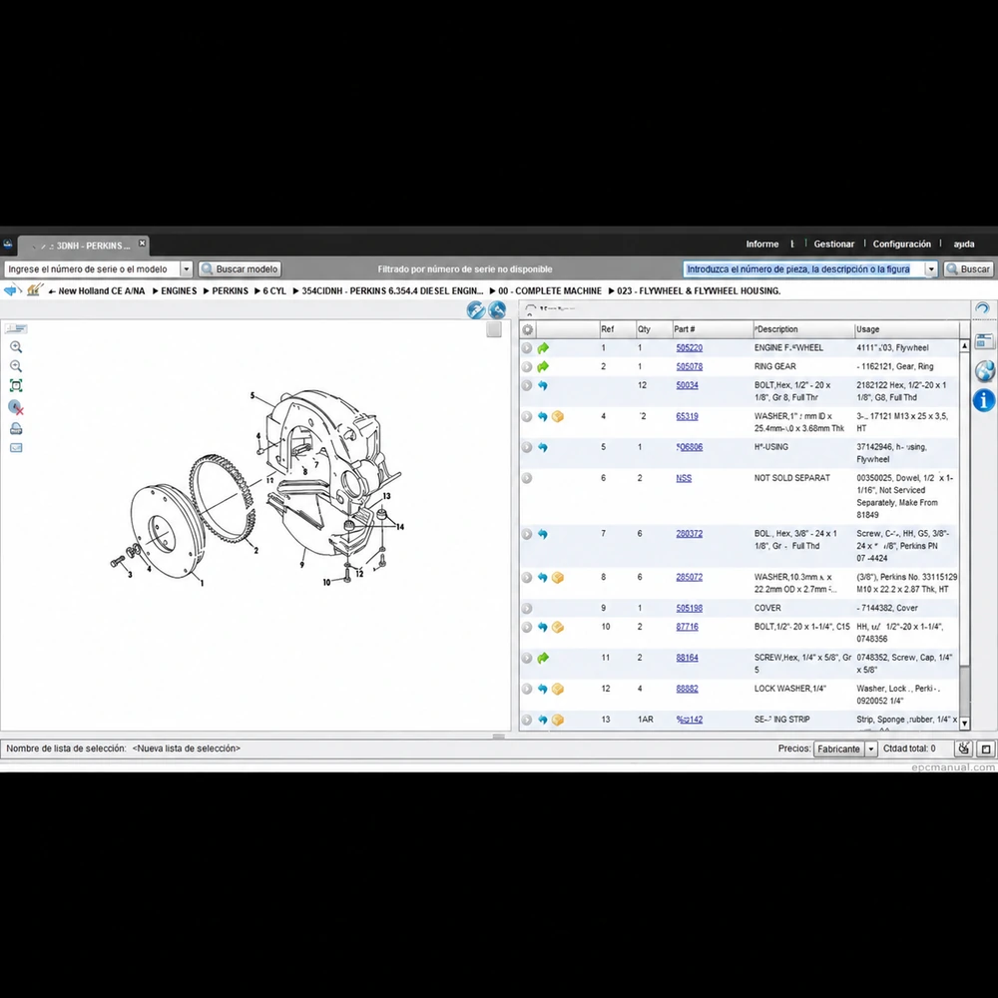Expand 354CIDNH - PERKINS 6.354.4 DIESEL breadcrumb

(388, 290)
